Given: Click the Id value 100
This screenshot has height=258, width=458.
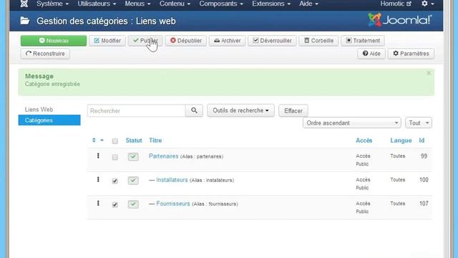Looking at the screenshot, I should click(x=424, y=180).
